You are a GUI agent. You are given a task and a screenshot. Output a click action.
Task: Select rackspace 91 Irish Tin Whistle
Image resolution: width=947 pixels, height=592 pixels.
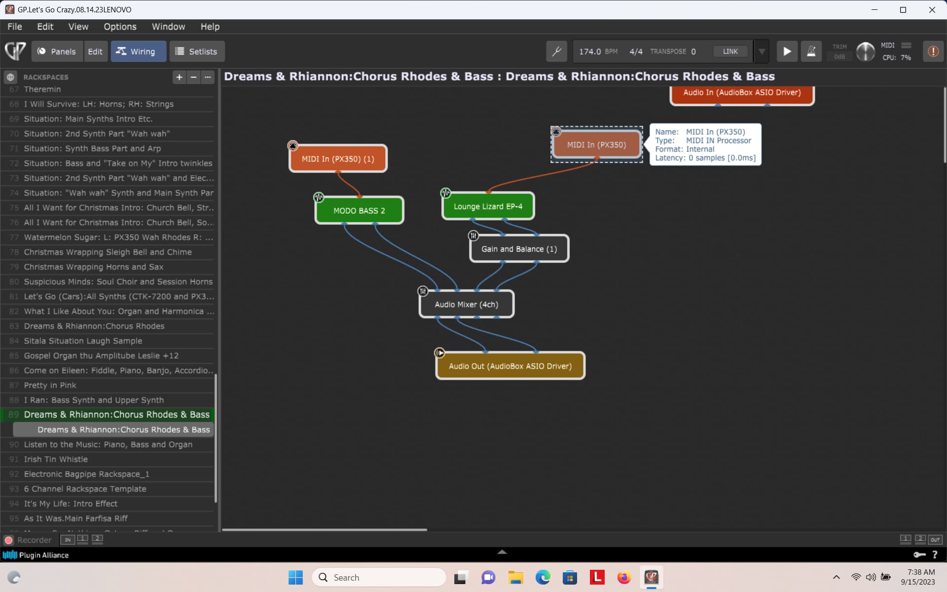[x=108, y=459]
